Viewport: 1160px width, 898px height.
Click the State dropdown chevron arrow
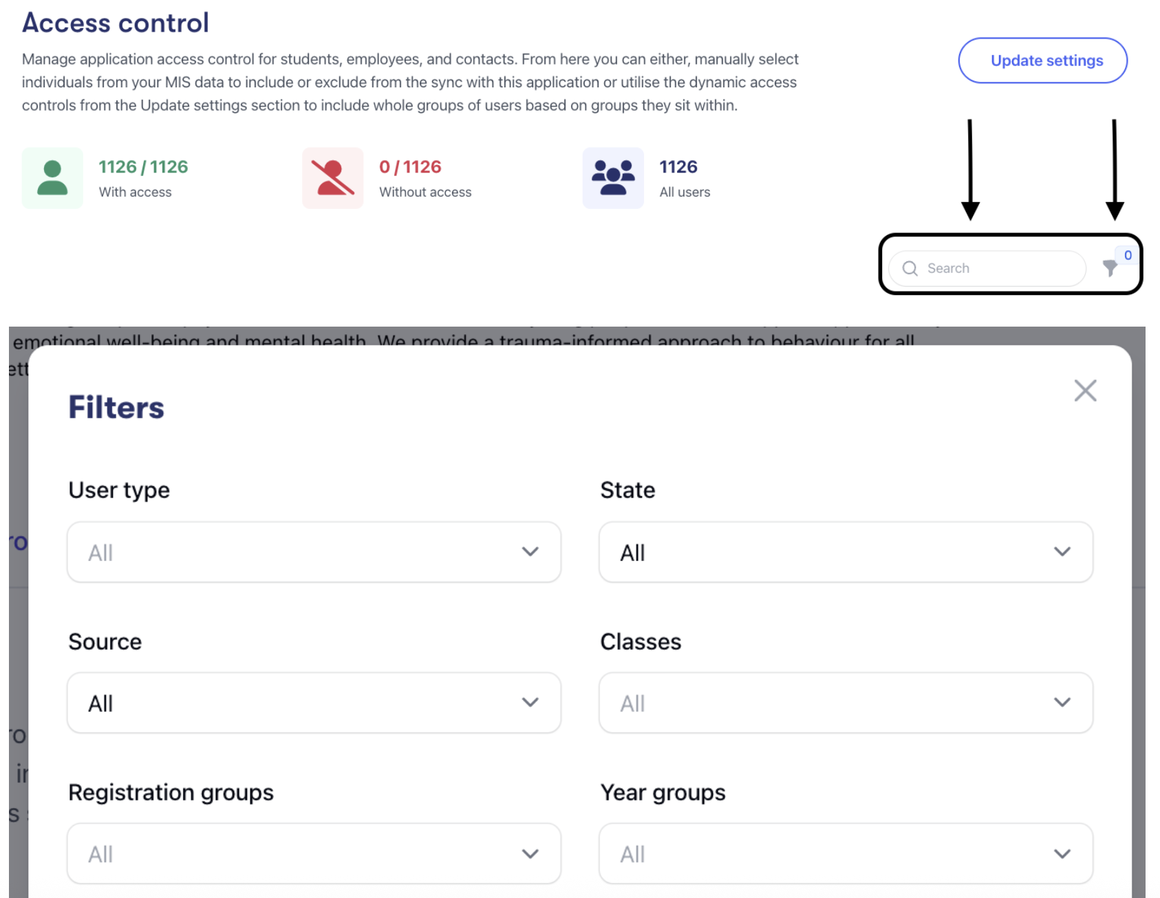tap(1062, 551)
